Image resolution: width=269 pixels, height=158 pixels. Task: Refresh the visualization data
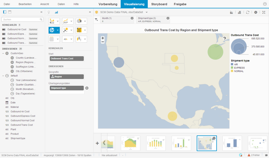click(247, 12)
